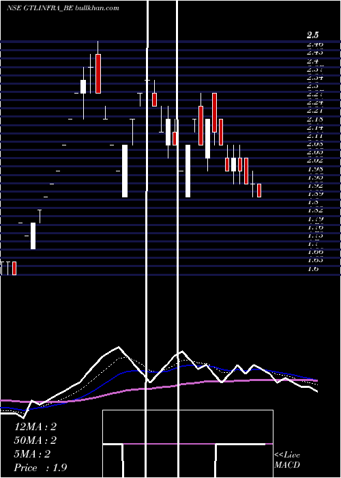Select the 2.5 price axis label

[x=312, y=35]
